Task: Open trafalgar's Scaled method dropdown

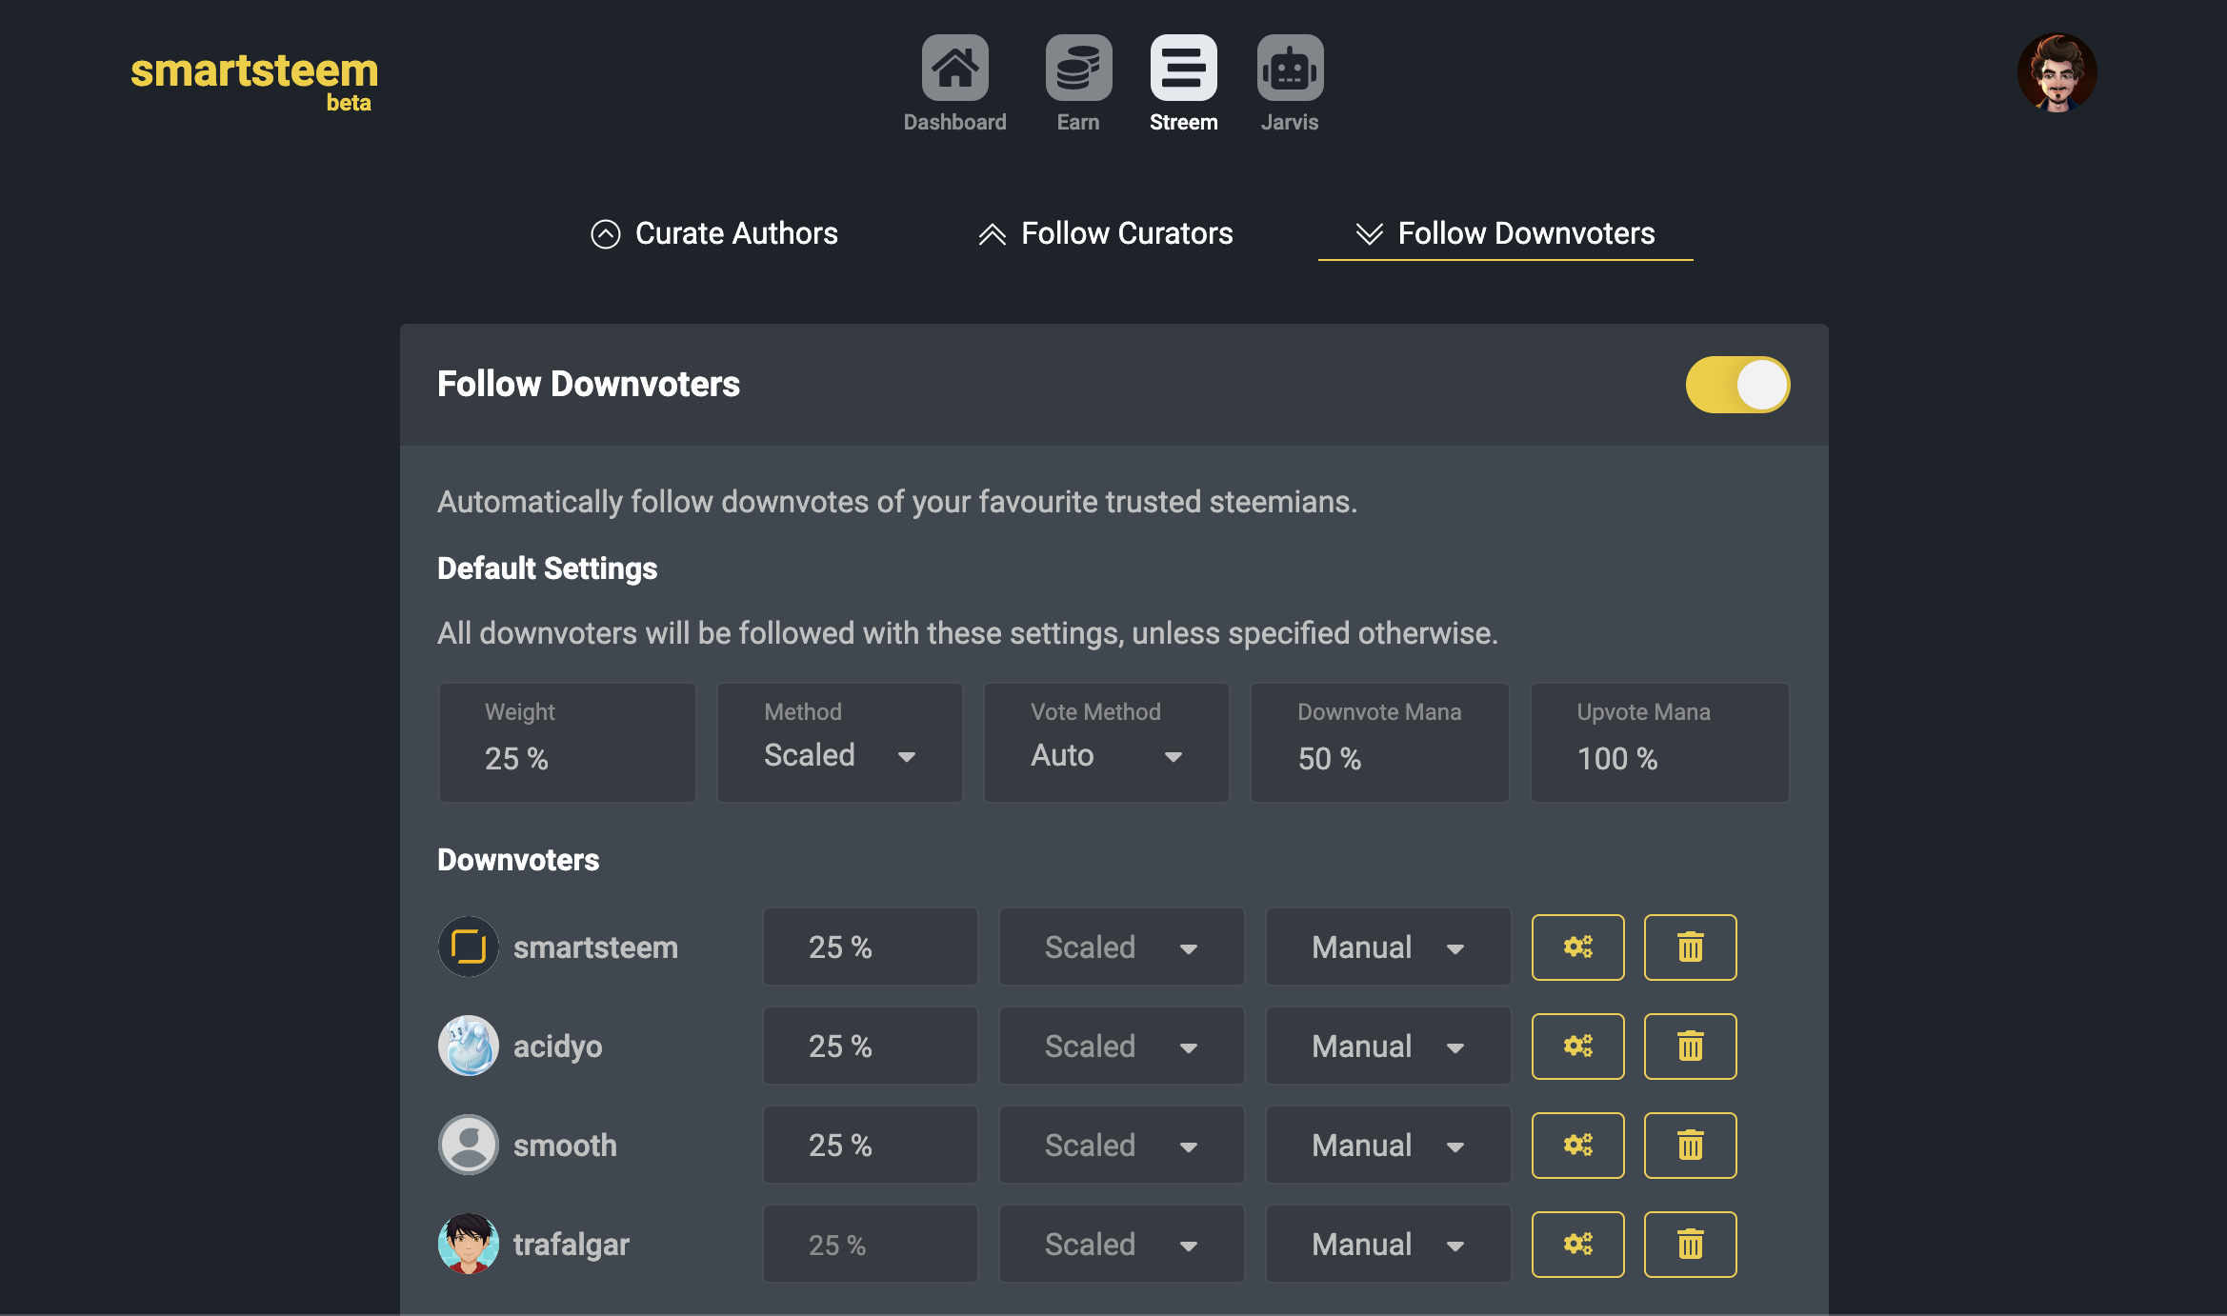Action: tap(1121, 1244)
